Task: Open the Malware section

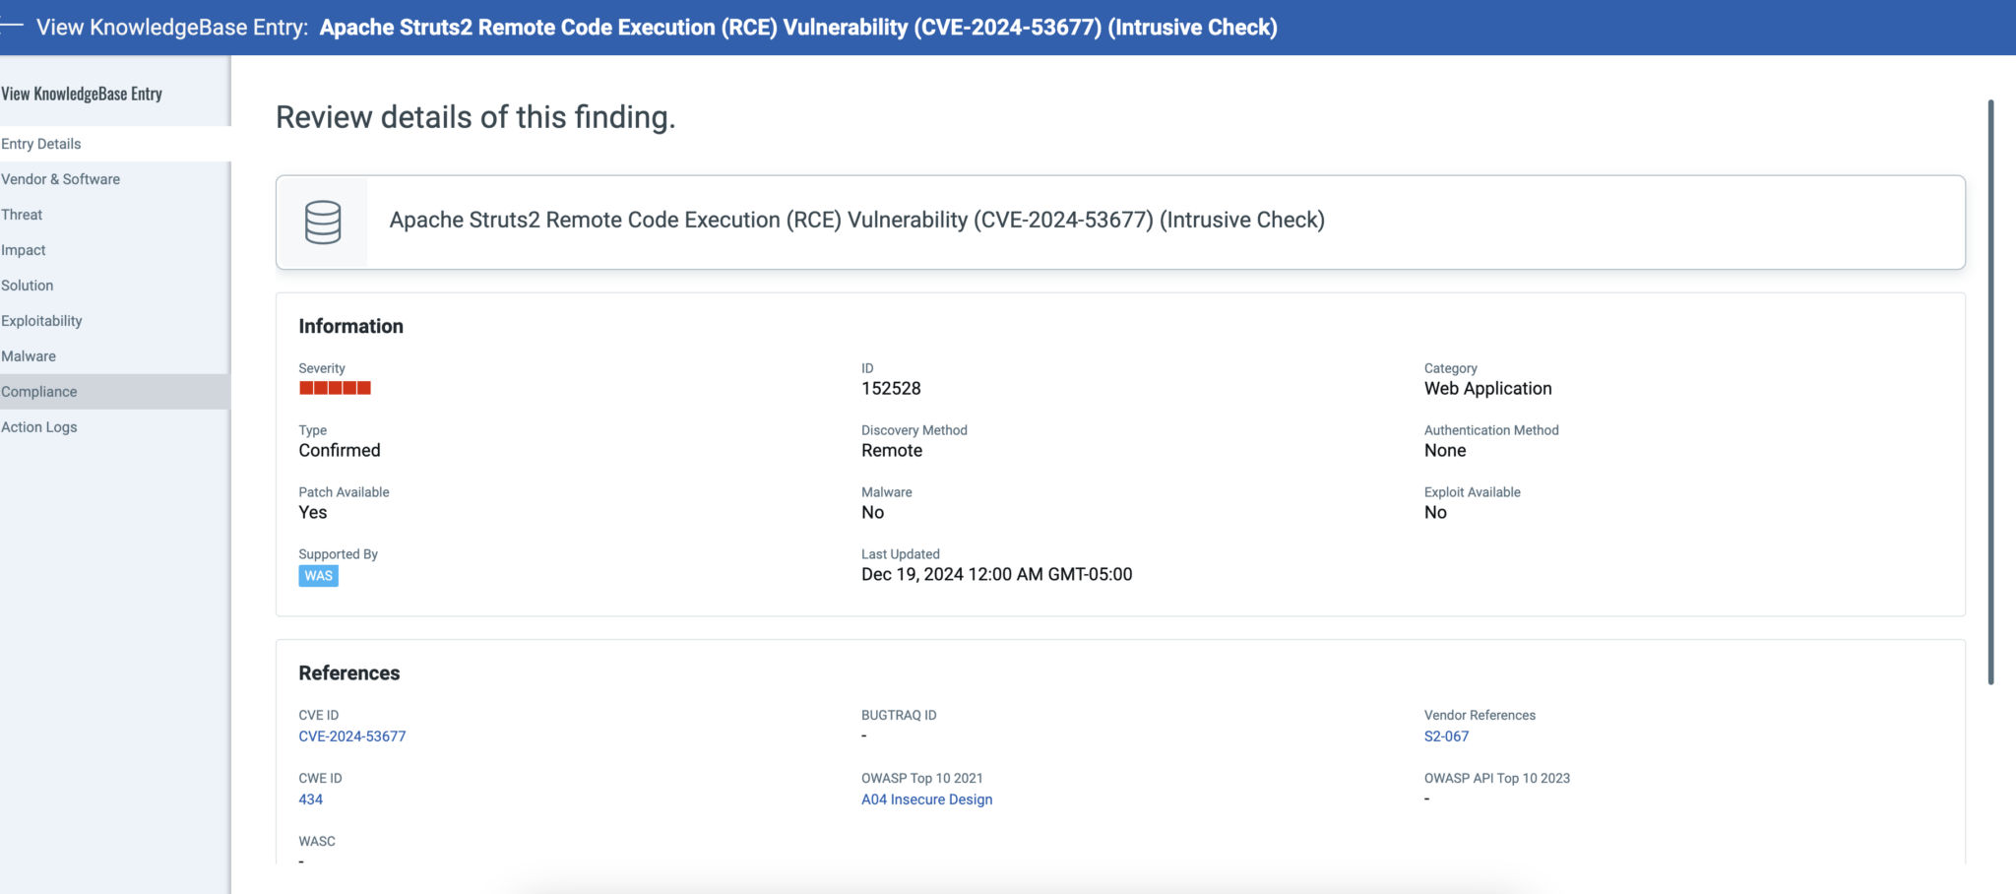Action: (x=29, y=356)
